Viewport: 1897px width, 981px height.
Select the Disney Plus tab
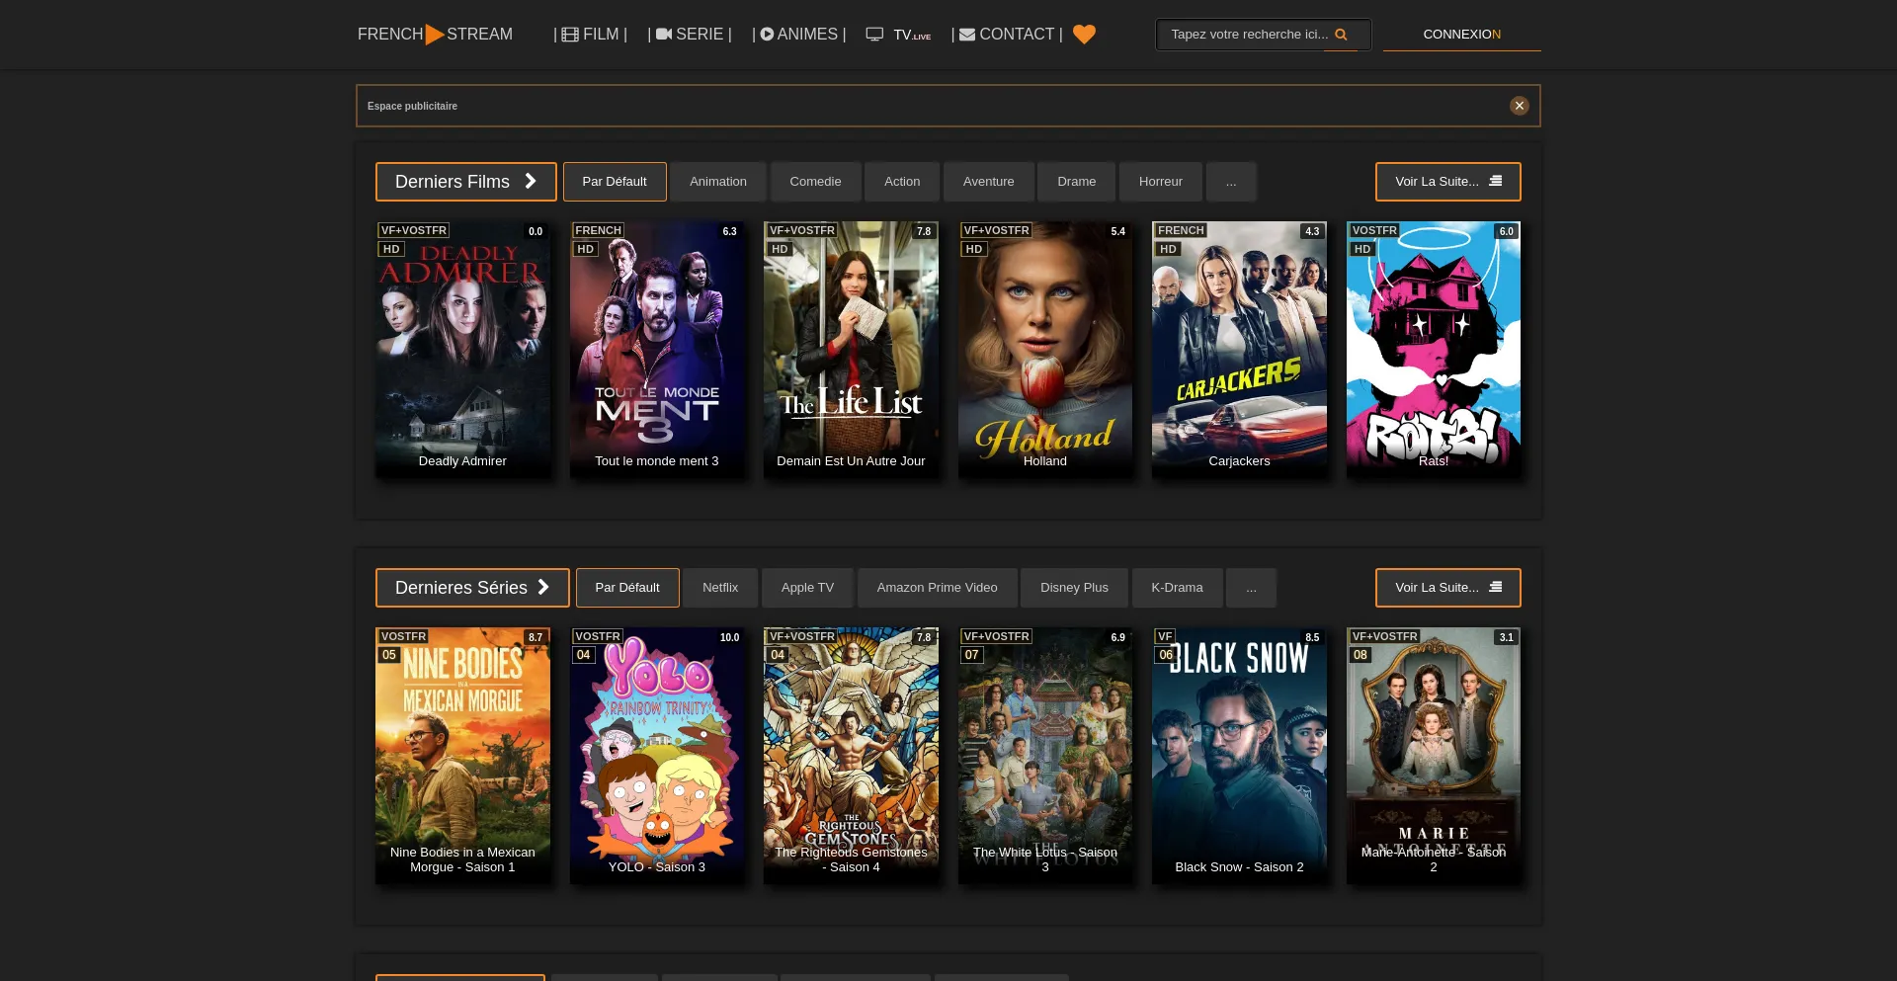[1074, 588]
